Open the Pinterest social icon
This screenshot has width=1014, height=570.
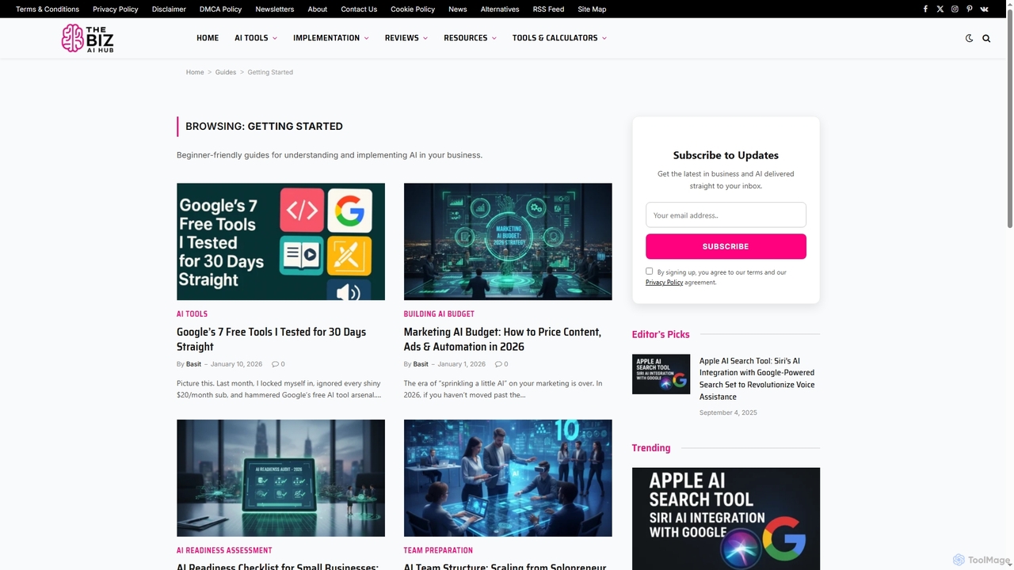click(x=969, y=9)
